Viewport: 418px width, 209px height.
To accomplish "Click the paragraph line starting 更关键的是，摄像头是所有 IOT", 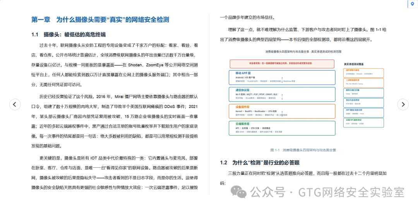I will click(x=119, y=158).
